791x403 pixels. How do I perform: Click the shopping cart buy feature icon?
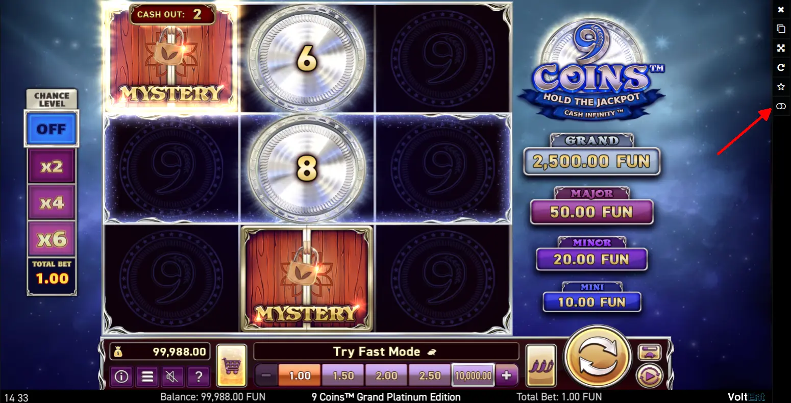tap(232, 365)
